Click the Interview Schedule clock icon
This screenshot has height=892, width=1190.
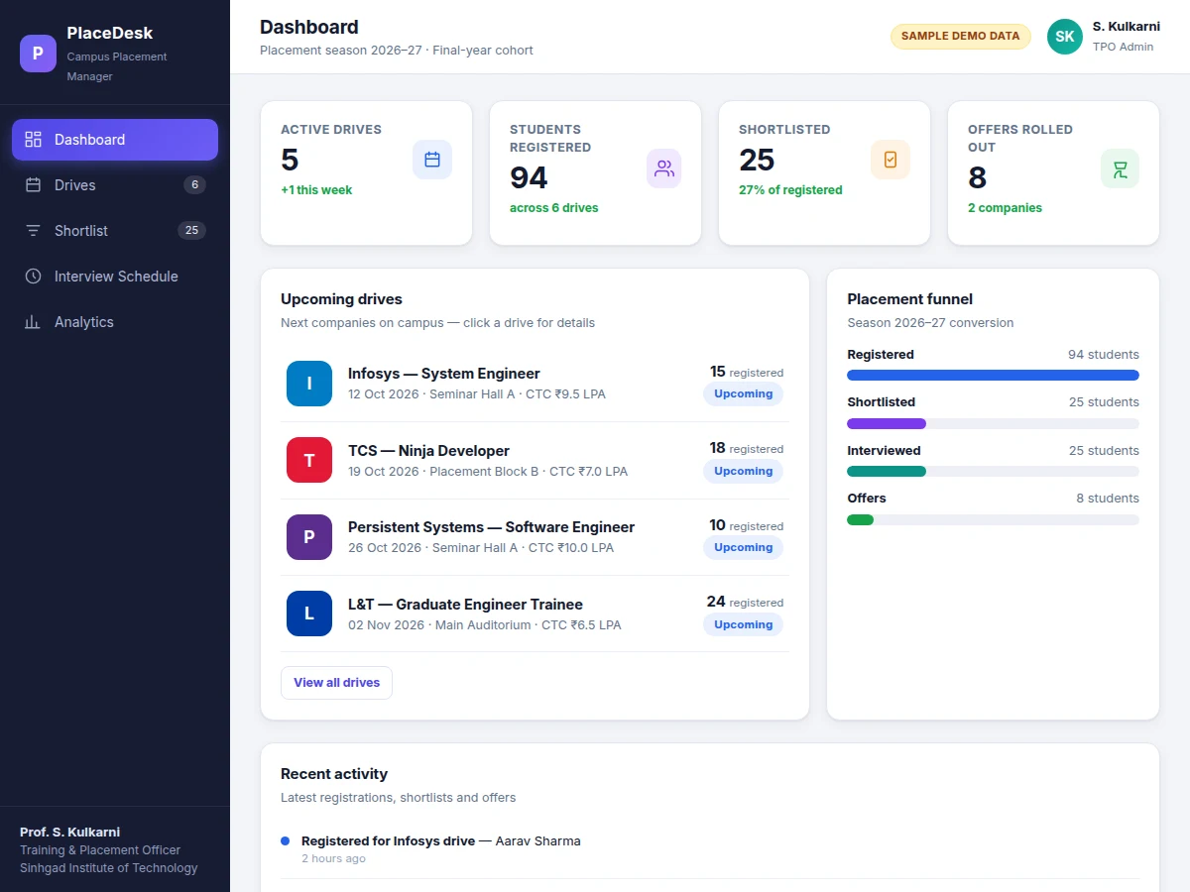tap(33, 277)
